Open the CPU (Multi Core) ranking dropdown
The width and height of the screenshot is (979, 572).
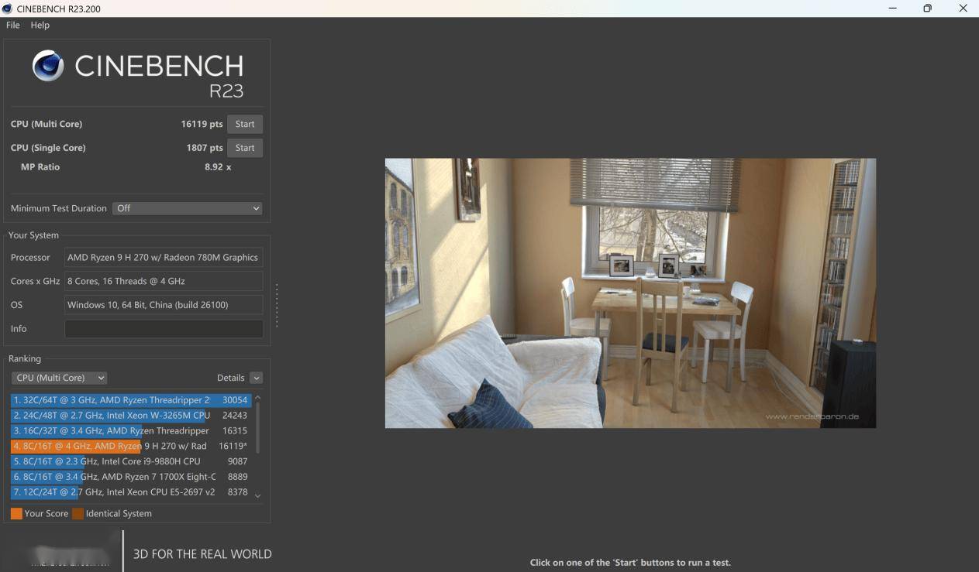click(x=59, y=378)
